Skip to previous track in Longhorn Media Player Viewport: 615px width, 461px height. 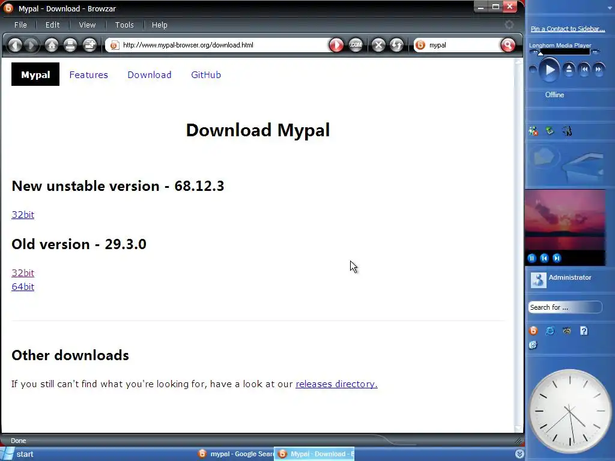click(x=584, y=70)
